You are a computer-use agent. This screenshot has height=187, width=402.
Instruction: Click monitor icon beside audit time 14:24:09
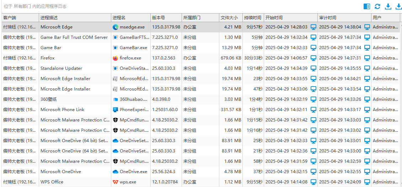(x=367, y=182)
